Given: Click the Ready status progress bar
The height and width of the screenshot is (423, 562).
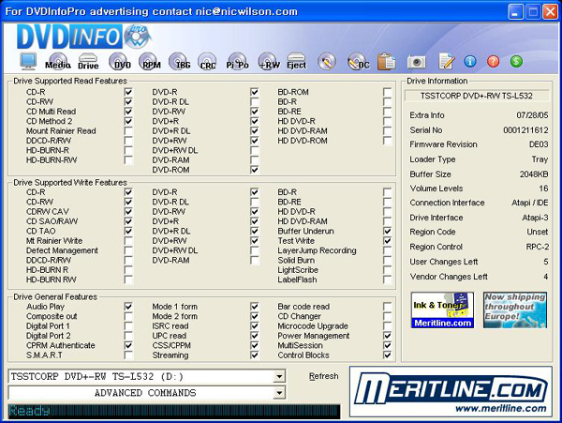Looking at the screenshot, I should [x=174, y=411].
